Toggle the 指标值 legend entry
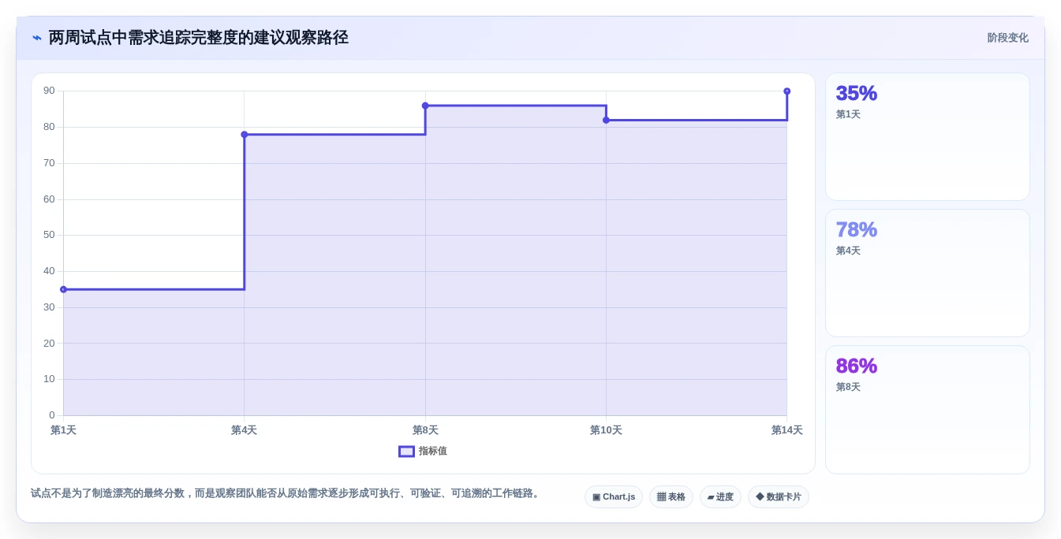Viewport: 1061px width, 539px height. (x=423, y=452)
